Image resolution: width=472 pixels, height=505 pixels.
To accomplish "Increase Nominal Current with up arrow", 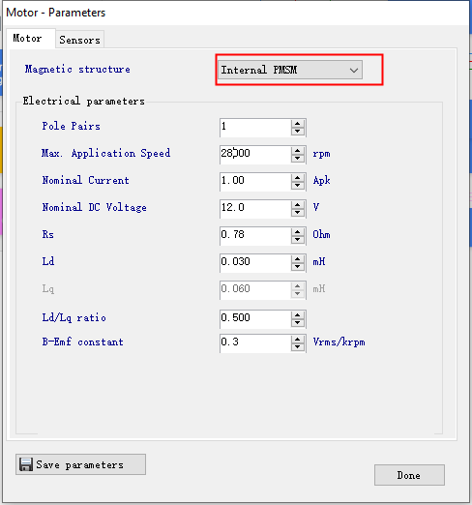I will click(x=298, y=178).
